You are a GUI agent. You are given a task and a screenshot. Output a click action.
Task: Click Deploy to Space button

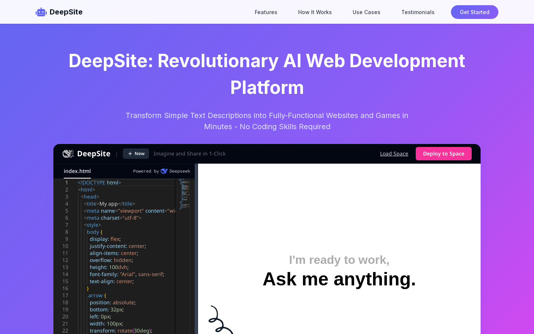[x=444, y=154]
